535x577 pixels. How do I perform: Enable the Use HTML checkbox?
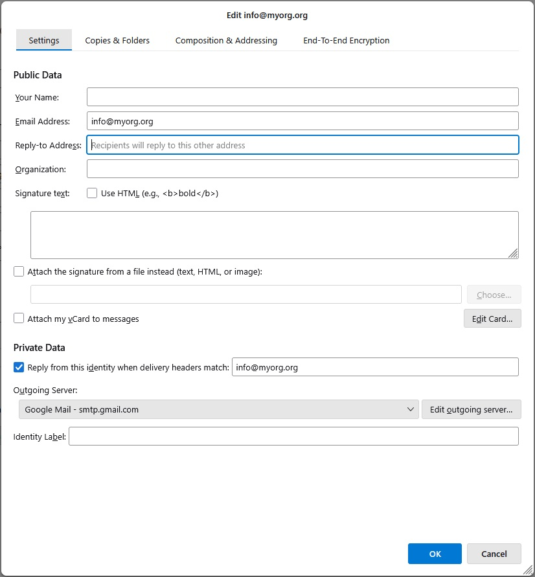pos(93,193)
